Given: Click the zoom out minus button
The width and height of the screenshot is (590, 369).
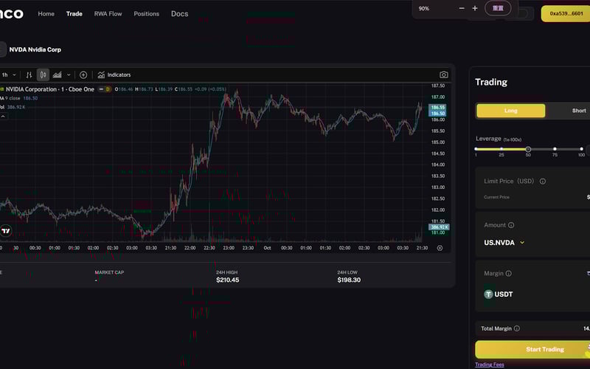Looking at the screenshot, I should tap(462, 8).
